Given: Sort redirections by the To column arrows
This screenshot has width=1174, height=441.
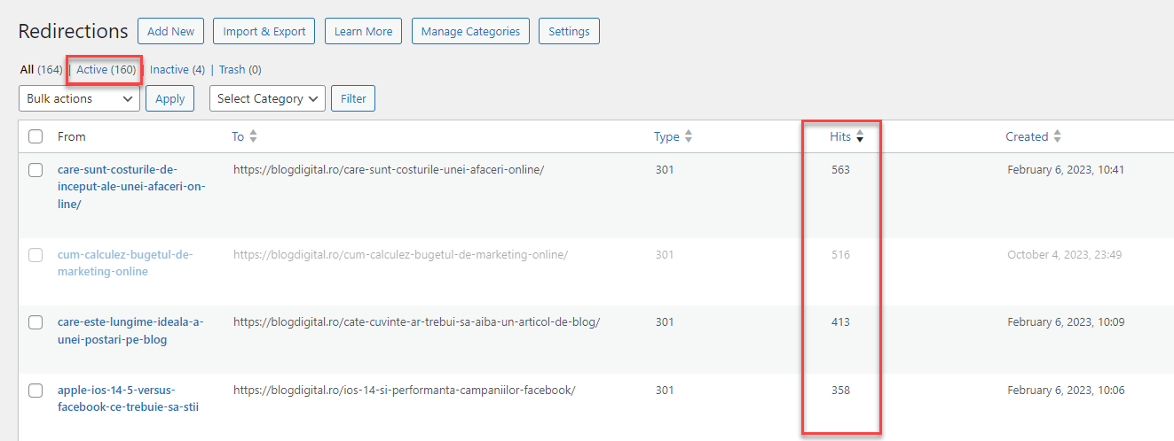Looking at the screenshot, I should click(x=253, y=136).
